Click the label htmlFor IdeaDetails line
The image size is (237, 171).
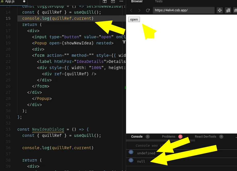point(81,62)
